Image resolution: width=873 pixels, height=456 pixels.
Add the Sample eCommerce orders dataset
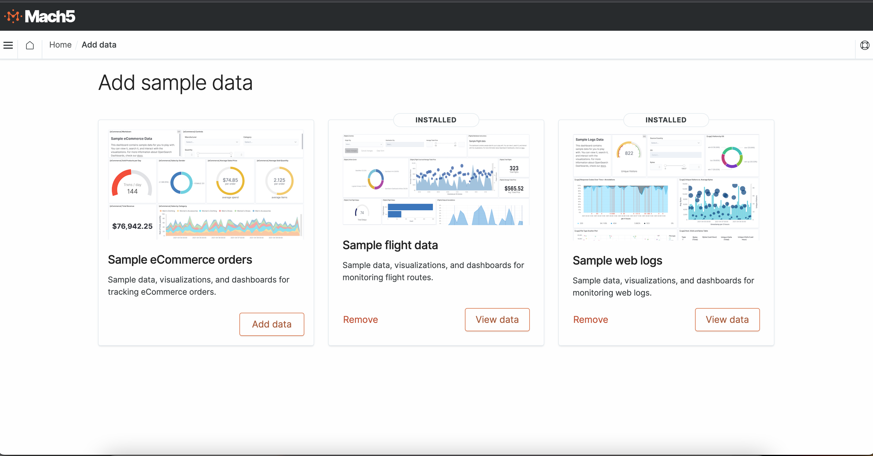coord(272,324)
